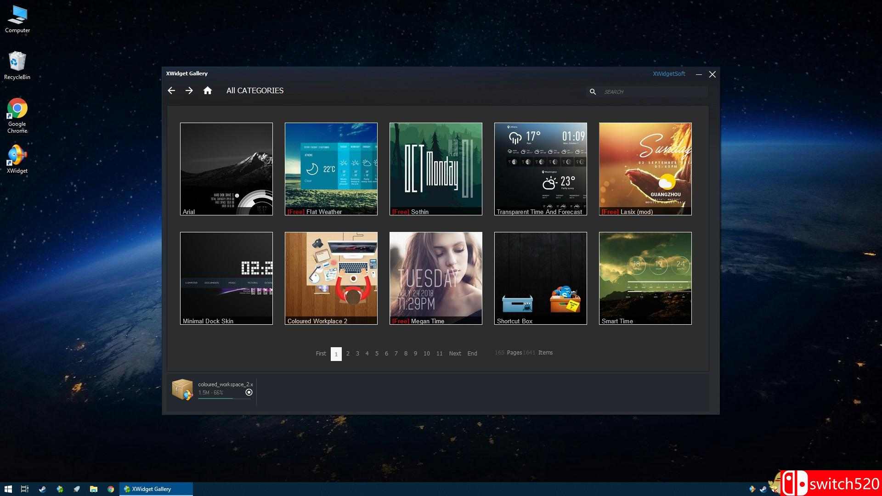
Task: Open the Computer desktop icon
Action: [17, 19]
